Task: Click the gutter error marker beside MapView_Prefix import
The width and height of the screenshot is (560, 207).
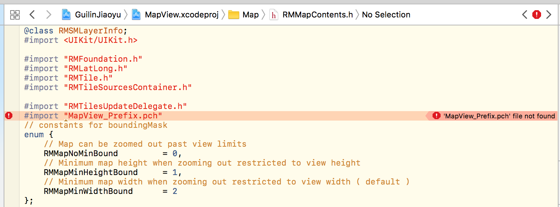Action: pos(9,116)
